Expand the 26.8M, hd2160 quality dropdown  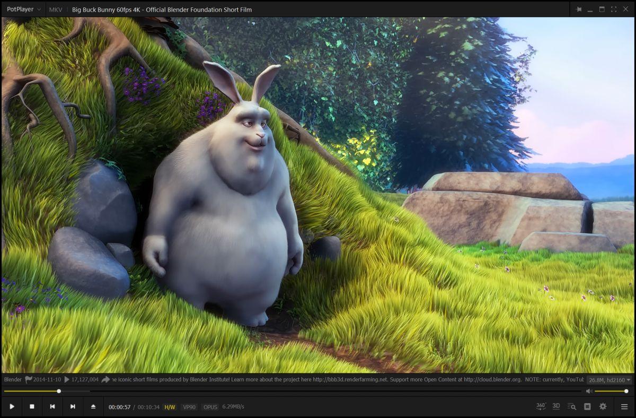[609, 380]
